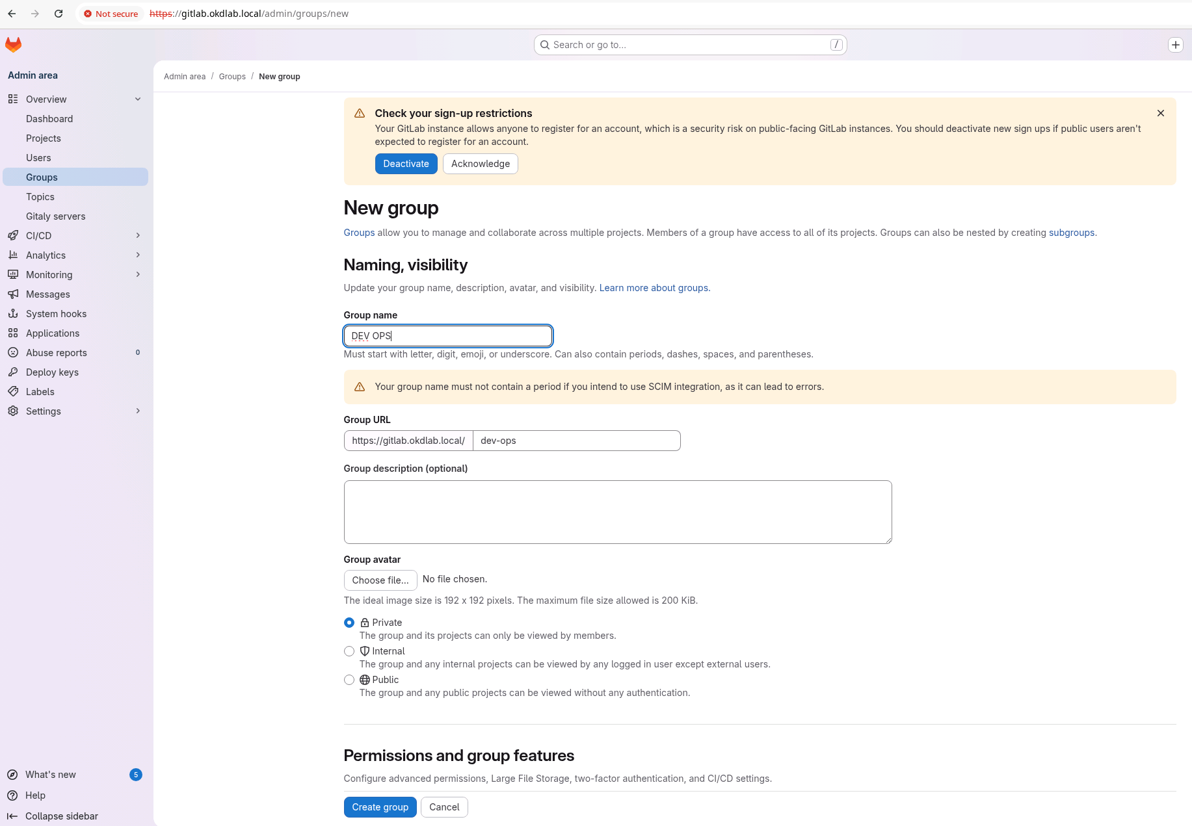1192x826 pixels.
Task: Choose Public visibility level
Action: pyautogui.click(x=349, y=680)
